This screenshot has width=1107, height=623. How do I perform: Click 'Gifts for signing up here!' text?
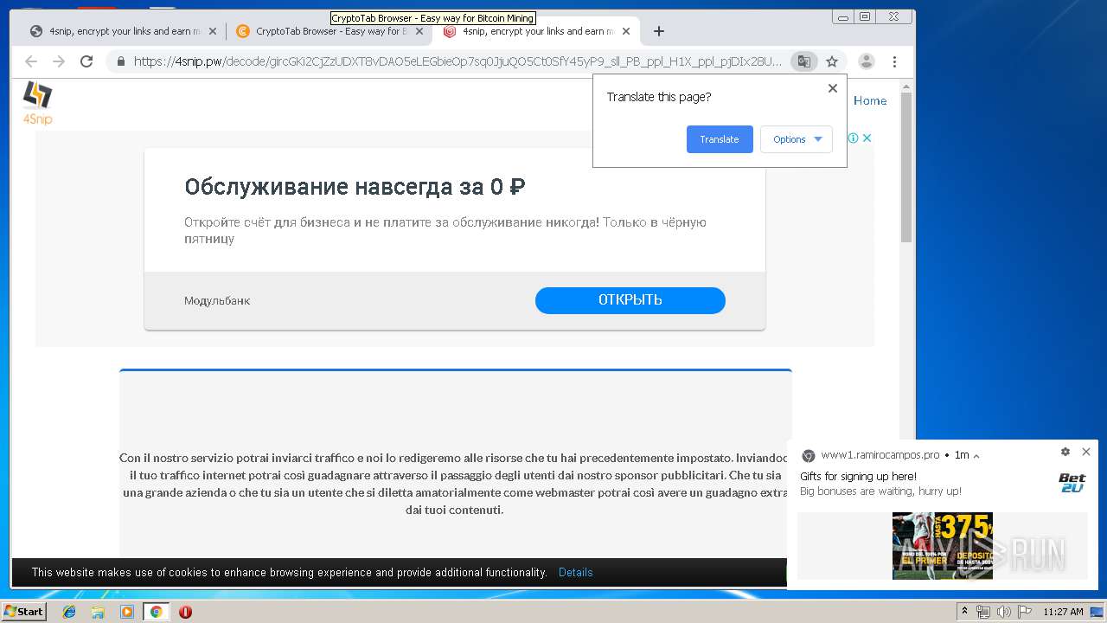pos(858,477)
